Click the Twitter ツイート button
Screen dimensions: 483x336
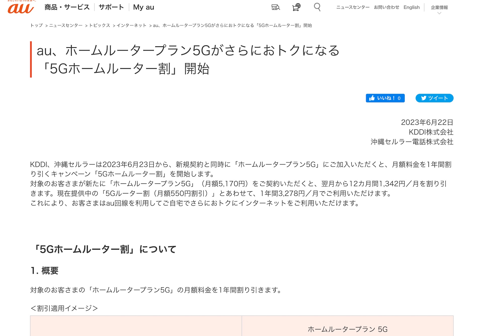434,98
